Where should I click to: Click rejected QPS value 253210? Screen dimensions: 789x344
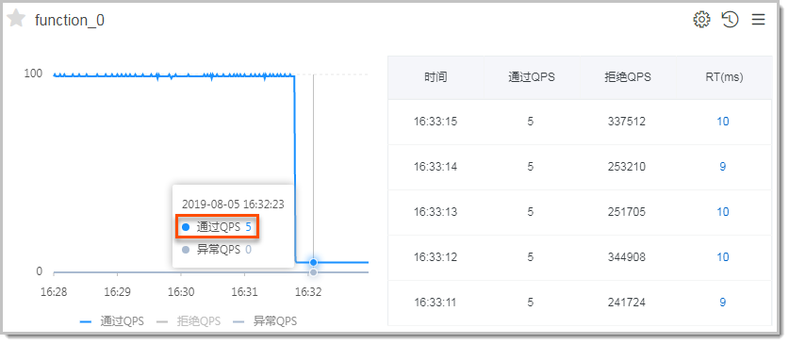627,167
